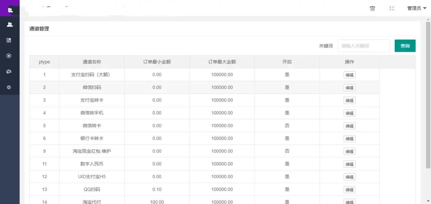This screenshot has height=204, width=431.
Task: Select the 微信转卡 channel name cell
Action: click(92, 126)
